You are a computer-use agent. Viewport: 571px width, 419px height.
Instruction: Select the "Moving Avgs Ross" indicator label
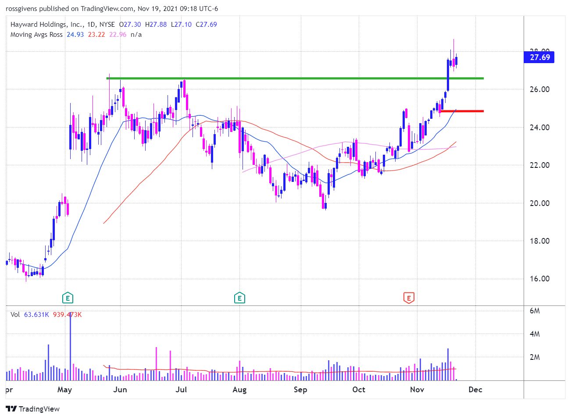pyautogui.click(x=36, y=35)
